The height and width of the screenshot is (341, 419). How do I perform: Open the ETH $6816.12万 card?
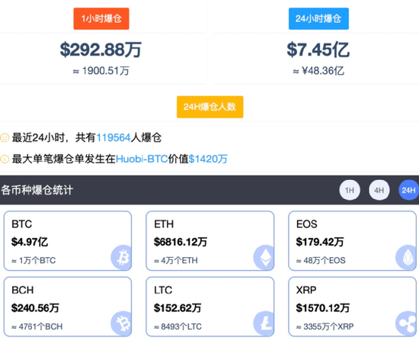(x=210, y=240)
